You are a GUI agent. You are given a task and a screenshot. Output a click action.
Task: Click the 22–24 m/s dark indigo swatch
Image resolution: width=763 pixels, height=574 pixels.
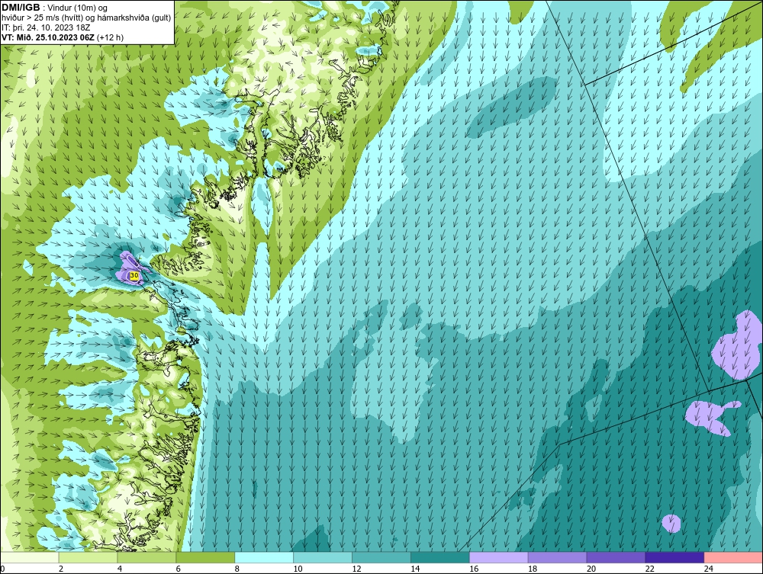coord(675,557)
